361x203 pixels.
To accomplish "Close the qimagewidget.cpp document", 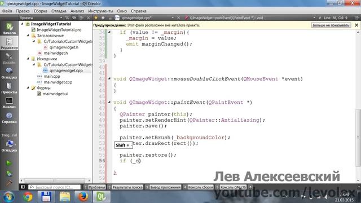I will pyautogui.click(x=178, y=17).
